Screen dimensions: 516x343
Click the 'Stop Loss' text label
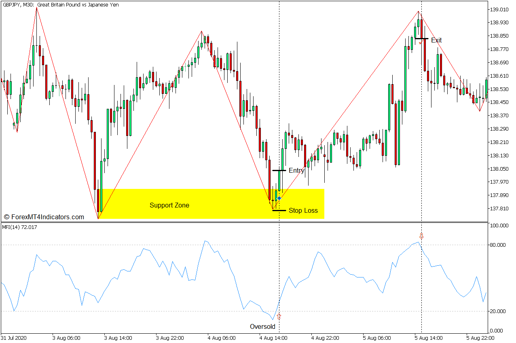(x=303, y=210)
